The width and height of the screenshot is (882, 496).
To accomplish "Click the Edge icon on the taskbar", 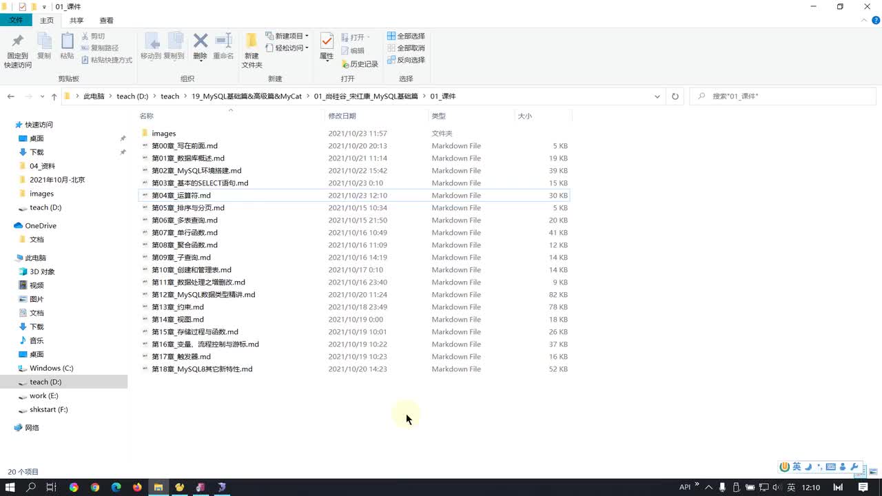I will pyautogui.click(x=116, y=487).
